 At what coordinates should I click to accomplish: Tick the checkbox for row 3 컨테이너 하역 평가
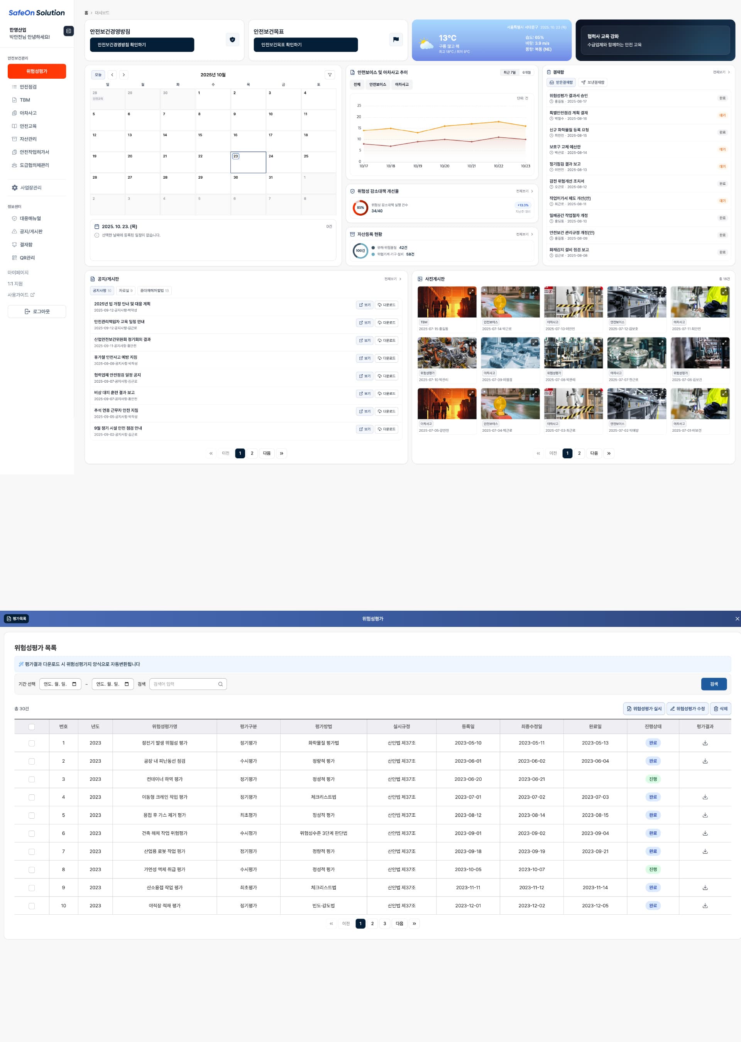pos(32,779)
